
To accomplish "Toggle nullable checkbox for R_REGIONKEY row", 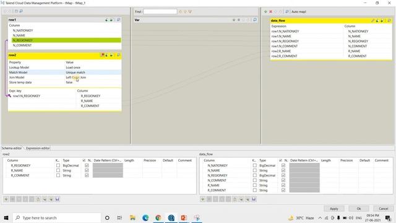I will (87, 165).
